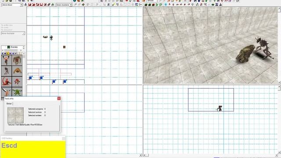281x158 pixels.
Task: Click the spinner arrows beside Enemies
Action: 24,47
